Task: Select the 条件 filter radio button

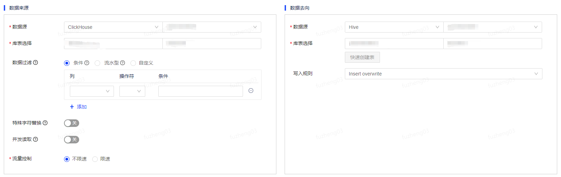Action: tap(67, 63)
